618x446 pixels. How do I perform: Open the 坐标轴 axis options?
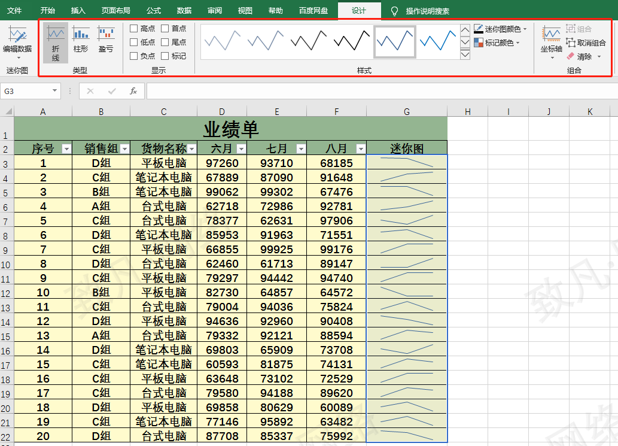(x=551, y=43)
